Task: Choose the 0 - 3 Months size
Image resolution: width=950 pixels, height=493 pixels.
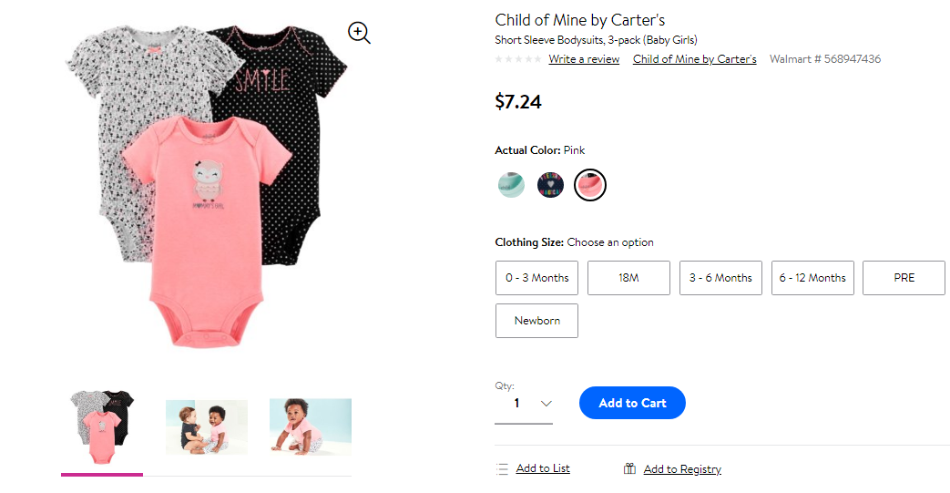Action: (x=536, y=278)
